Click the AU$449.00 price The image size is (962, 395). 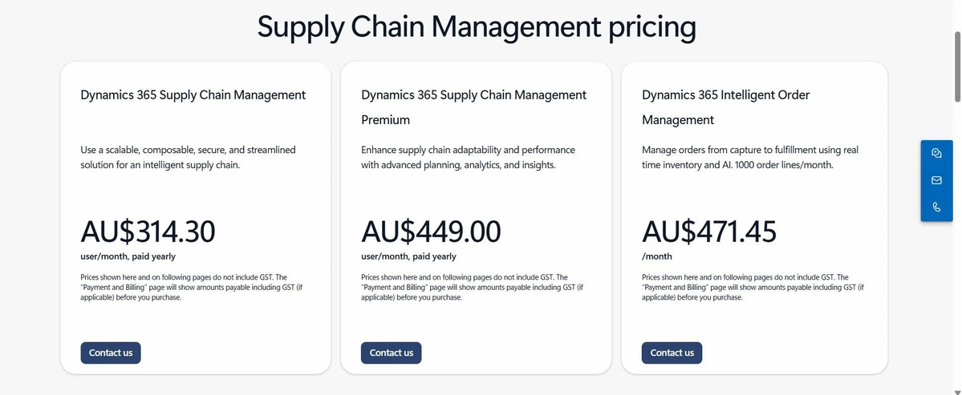(431, 232)
